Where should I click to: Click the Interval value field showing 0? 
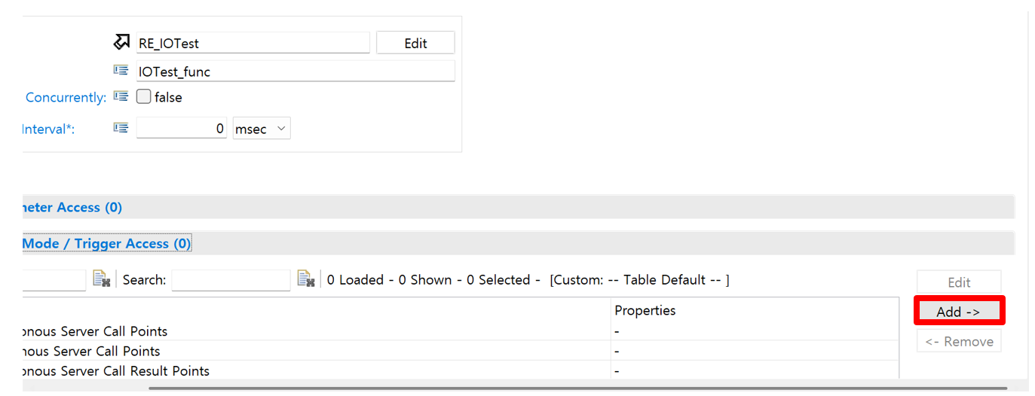pyautogui.click(x=182, y=128)
